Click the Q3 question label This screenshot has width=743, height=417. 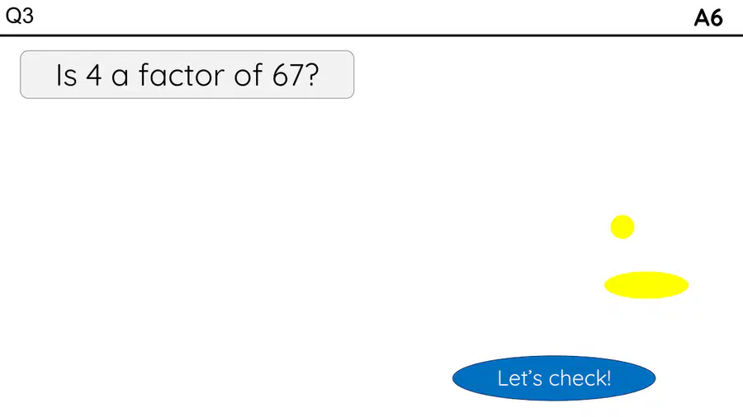[x=20, y=16]
